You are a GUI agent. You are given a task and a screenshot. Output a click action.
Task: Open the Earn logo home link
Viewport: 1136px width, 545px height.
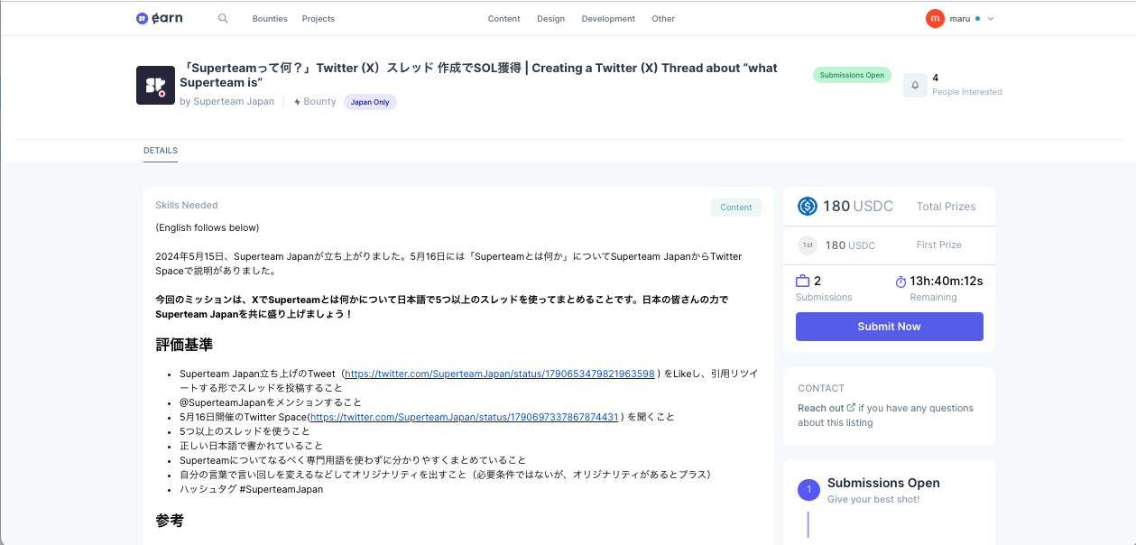(x=160, y=18)
